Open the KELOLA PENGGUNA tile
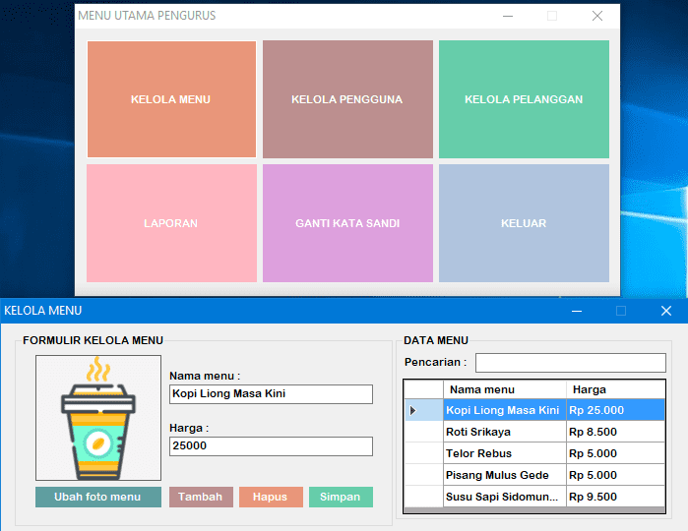688x531 pixels. click(346, 99)
